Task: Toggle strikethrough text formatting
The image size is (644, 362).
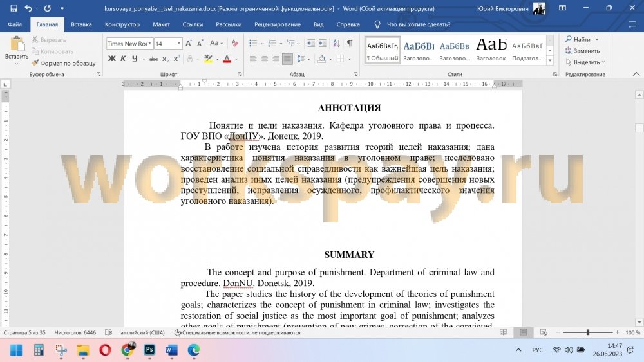Action: (x=154, y=59)
